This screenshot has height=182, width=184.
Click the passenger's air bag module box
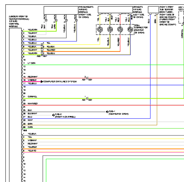click(x=61, y=10)
